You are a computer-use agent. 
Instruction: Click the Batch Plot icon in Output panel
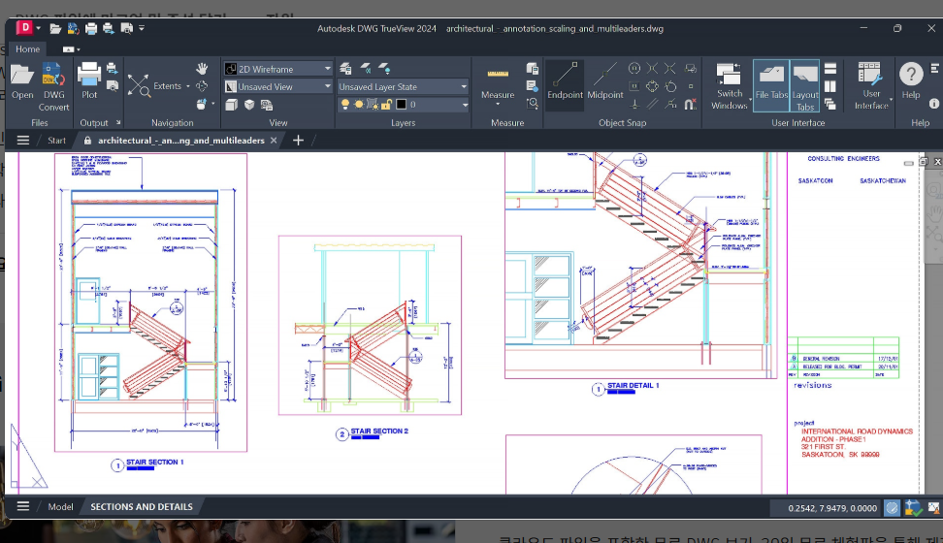click(x=112, y=69)
